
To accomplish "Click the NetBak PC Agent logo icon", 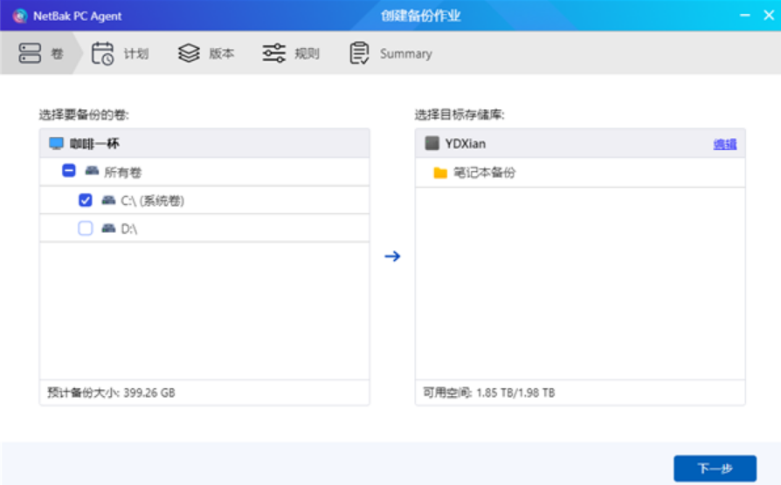I will tap(20, 16).
